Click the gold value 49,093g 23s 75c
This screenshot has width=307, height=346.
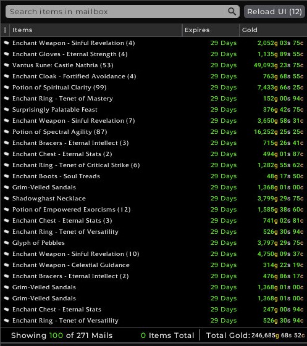coord(279,65)
